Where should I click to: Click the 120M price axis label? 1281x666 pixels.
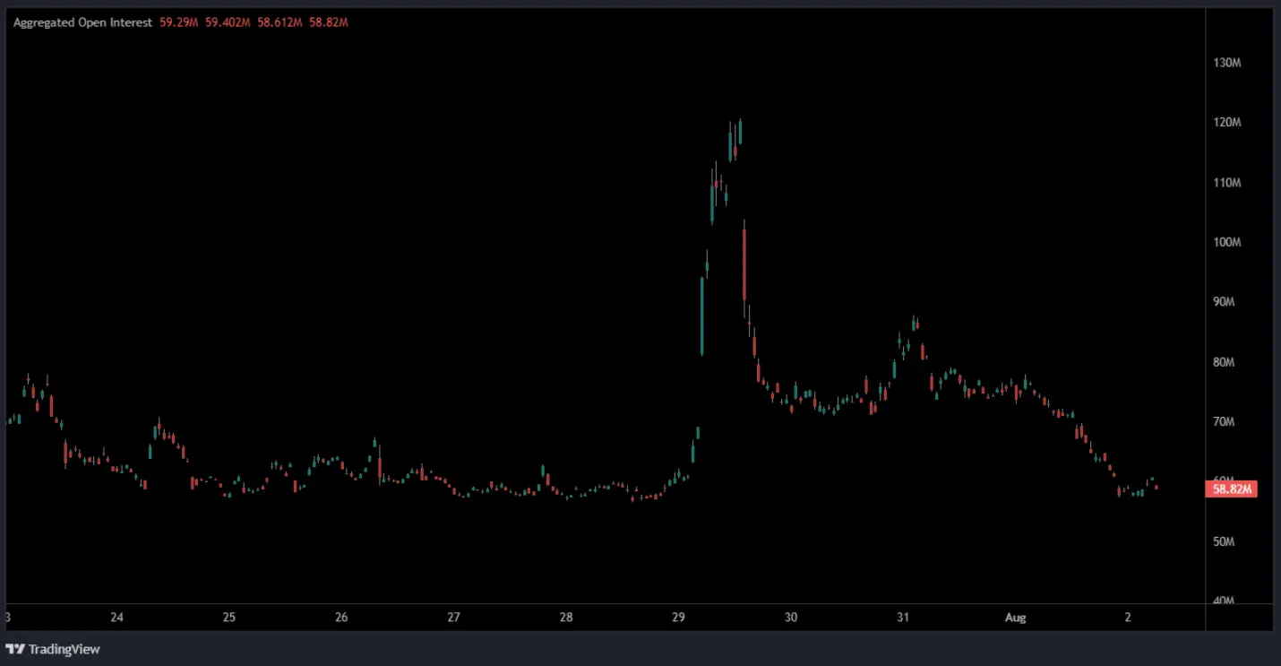tap(1226, 123)
